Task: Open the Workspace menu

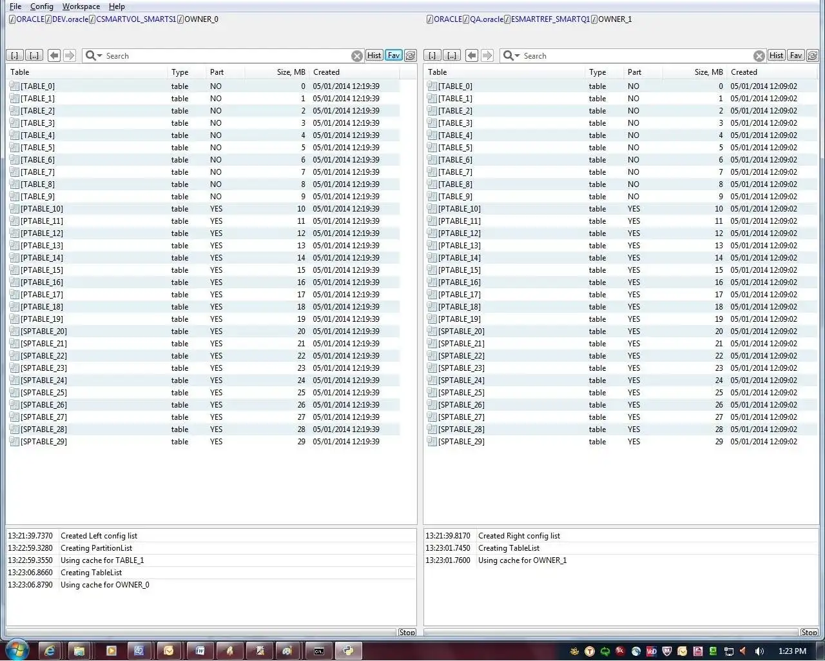Action: [x=81, y=6]
